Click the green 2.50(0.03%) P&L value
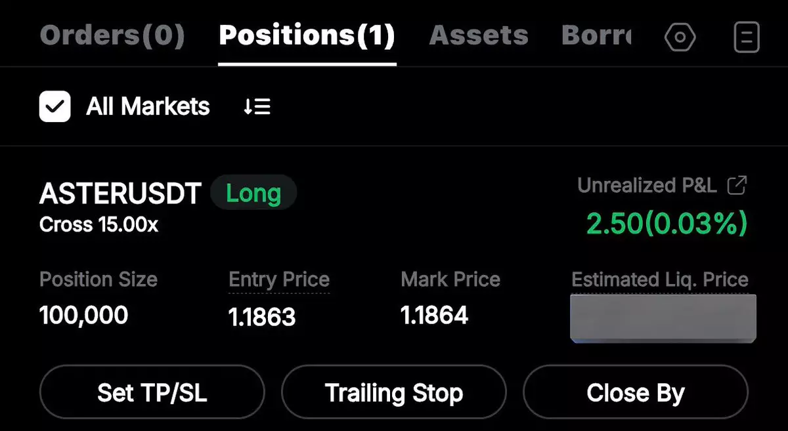This screenshot has height=431, width=788. tap(667, 224)
